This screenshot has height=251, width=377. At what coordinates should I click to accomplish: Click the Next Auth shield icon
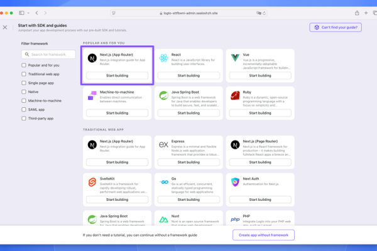tap(235, 182)
